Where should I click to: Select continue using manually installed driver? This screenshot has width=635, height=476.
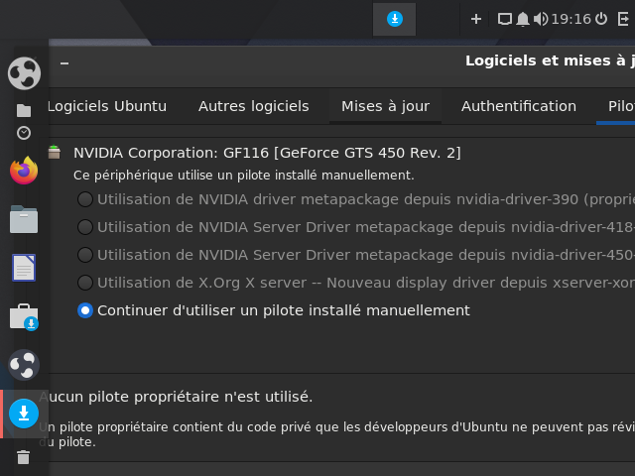(x=85, y=310)
